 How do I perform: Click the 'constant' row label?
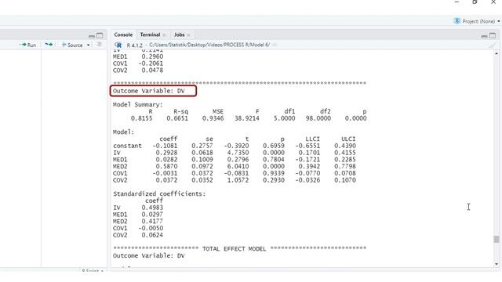pos(127,146)
